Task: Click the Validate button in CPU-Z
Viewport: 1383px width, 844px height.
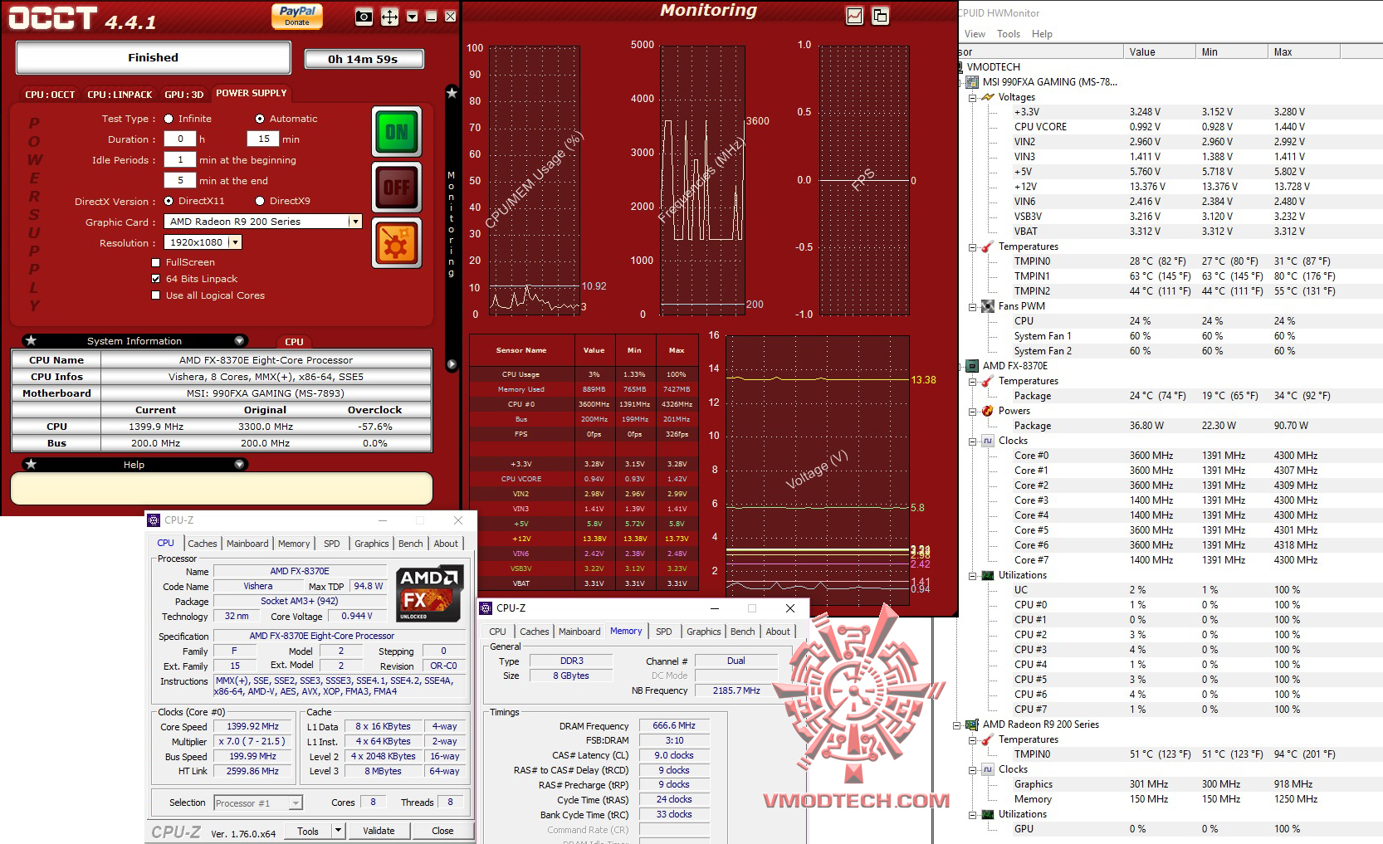Action: [x=379, y=831]
